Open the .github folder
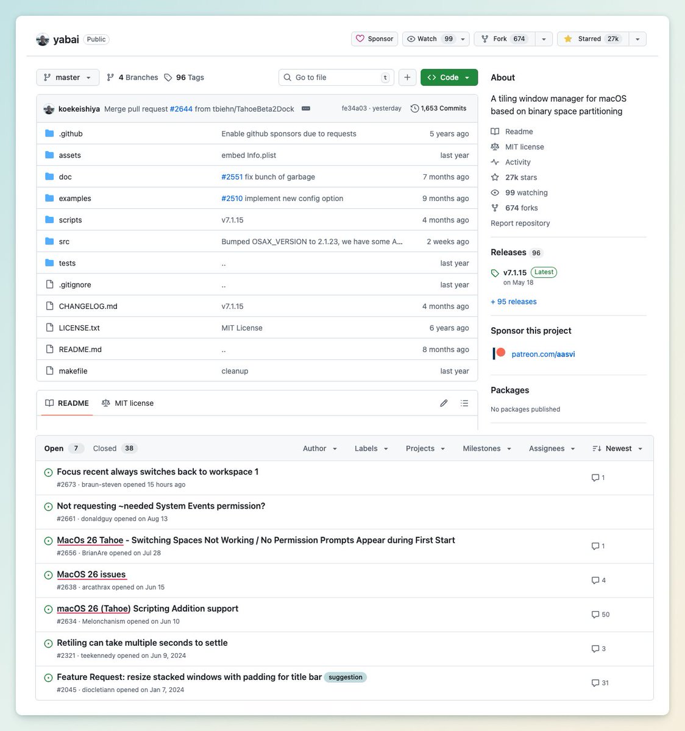685x731 pixels. (x=71, y=133)
